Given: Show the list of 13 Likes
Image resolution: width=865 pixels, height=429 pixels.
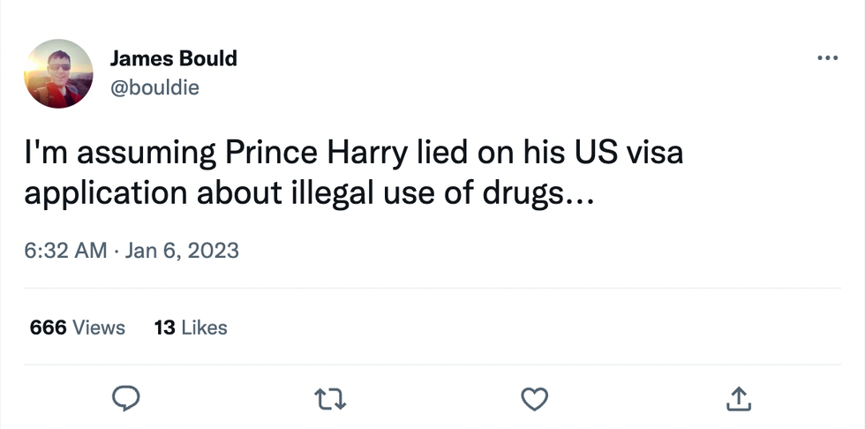Looking at the screenshot, I should (x=190, y=327).
